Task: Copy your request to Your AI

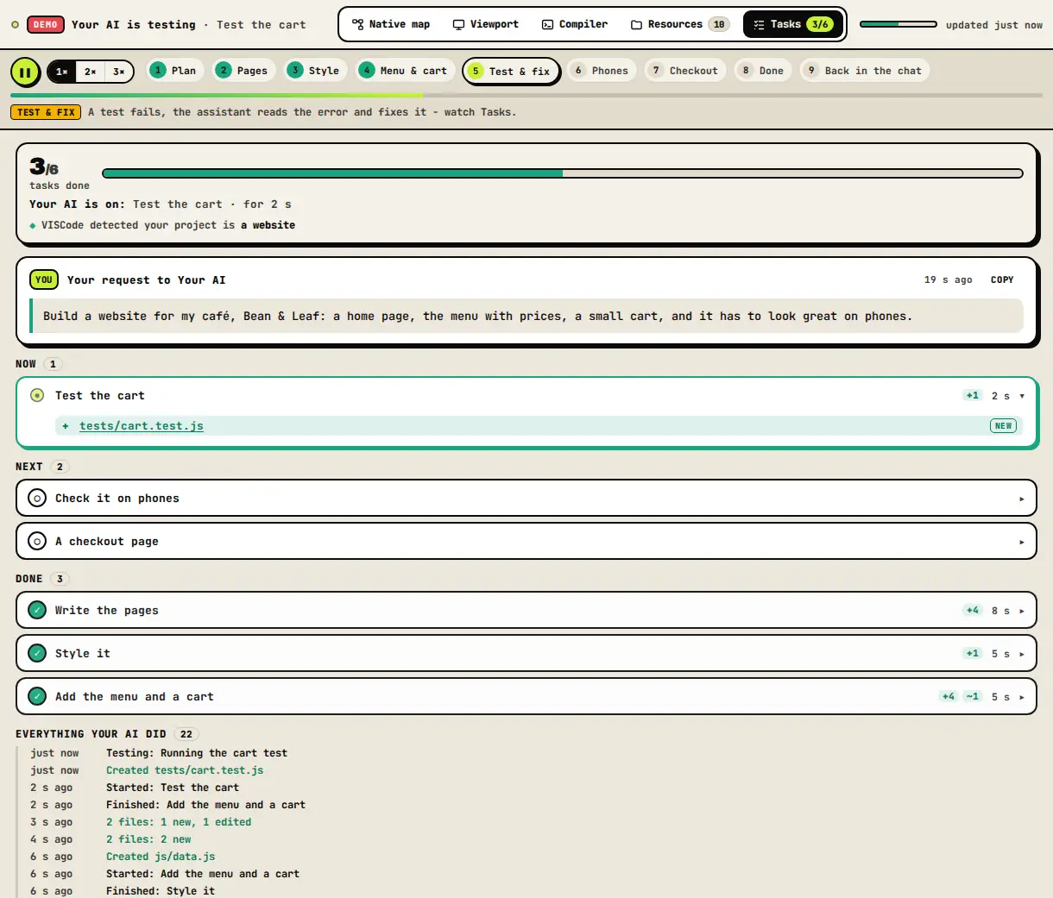Action: (1002, 279)
